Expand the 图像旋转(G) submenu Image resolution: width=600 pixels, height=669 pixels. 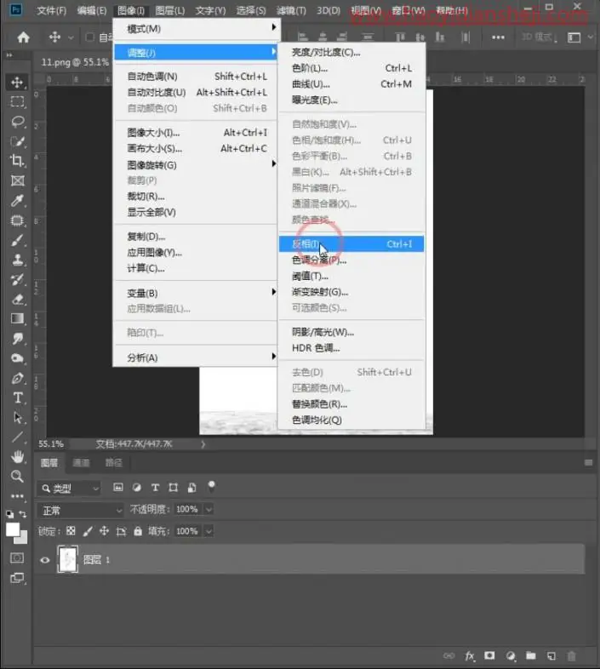coord(197,164)
